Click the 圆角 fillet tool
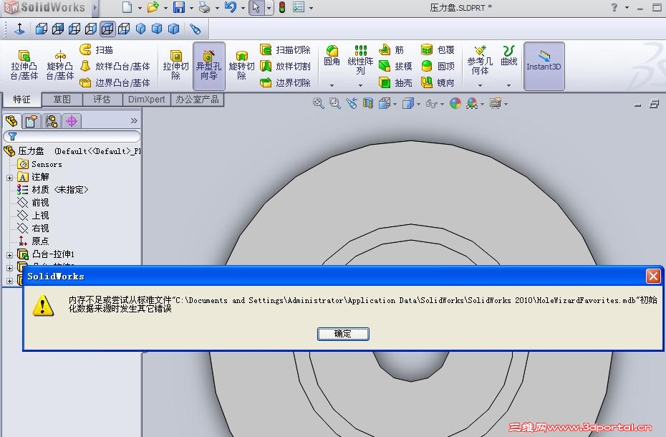Image resolution: width=666 pixels, height=437 pixels. (332, 56)
